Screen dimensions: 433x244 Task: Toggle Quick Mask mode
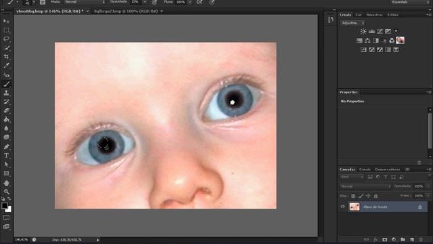coord(6,218)
